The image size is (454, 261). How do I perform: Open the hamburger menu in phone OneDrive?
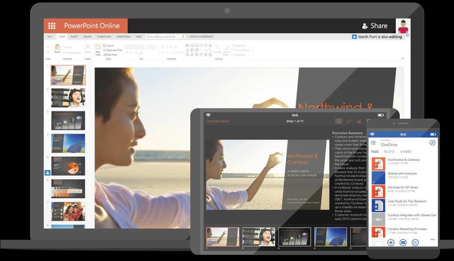pyautogui.click(x=374, y=143)
